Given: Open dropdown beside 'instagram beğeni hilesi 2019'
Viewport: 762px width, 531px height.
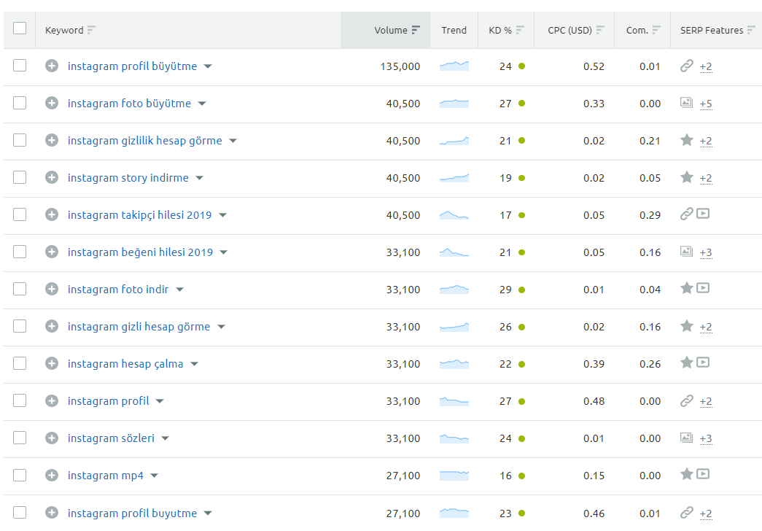Looking at the screenshot, I should pos(224,252).
